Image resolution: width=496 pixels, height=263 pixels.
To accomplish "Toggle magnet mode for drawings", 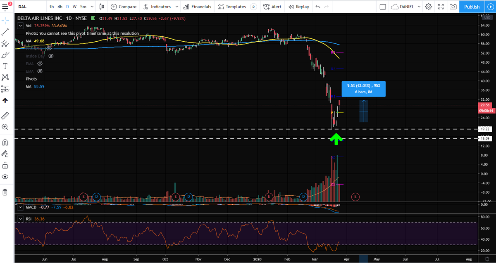I will pos(5,143).
